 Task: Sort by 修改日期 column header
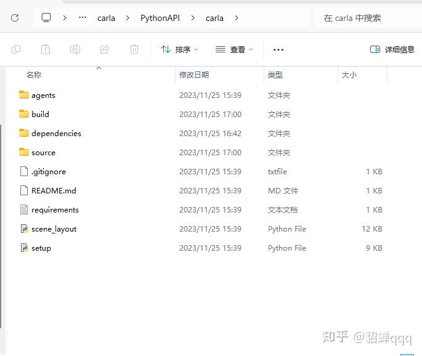(x=194, y=75)
